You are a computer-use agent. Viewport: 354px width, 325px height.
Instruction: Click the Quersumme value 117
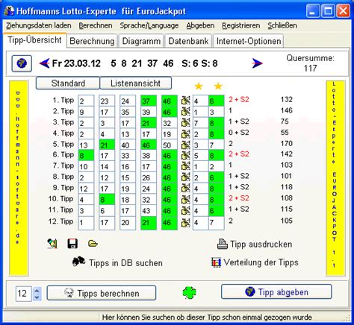click(310, 68)
